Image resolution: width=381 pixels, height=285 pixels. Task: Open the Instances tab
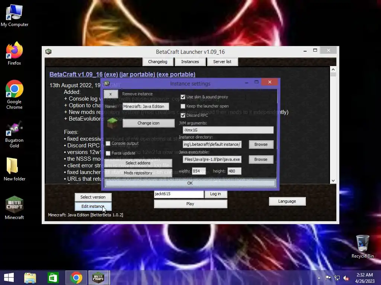190,62
